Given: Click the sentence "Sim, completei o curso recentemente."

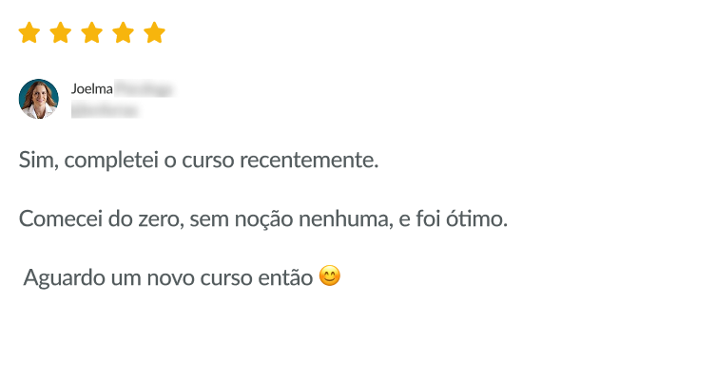Looking at the screenshot, I should (x=199, y=160).
